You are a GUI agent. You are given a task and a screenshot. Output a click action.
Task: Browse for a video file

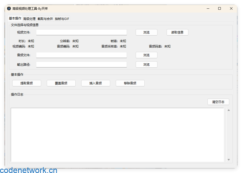tap(146, 32)
